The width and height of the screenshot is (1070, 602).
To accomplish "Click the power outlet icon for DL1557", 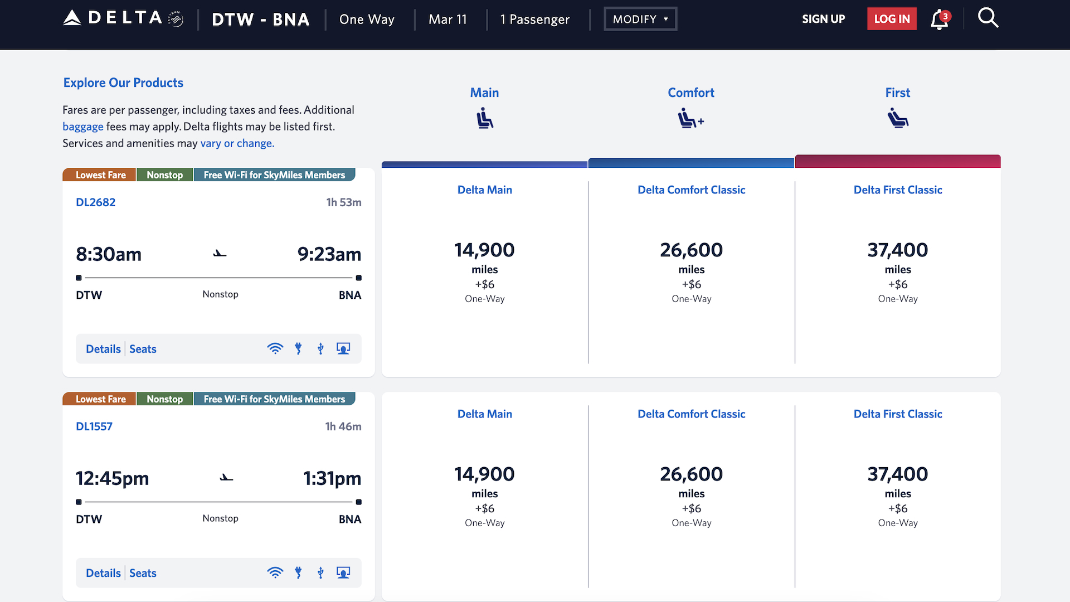I will (x=299, y=573).
